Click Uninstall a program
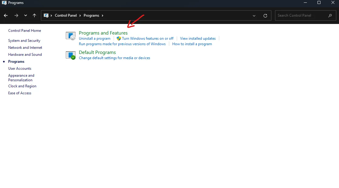 [x=95, y=39]
